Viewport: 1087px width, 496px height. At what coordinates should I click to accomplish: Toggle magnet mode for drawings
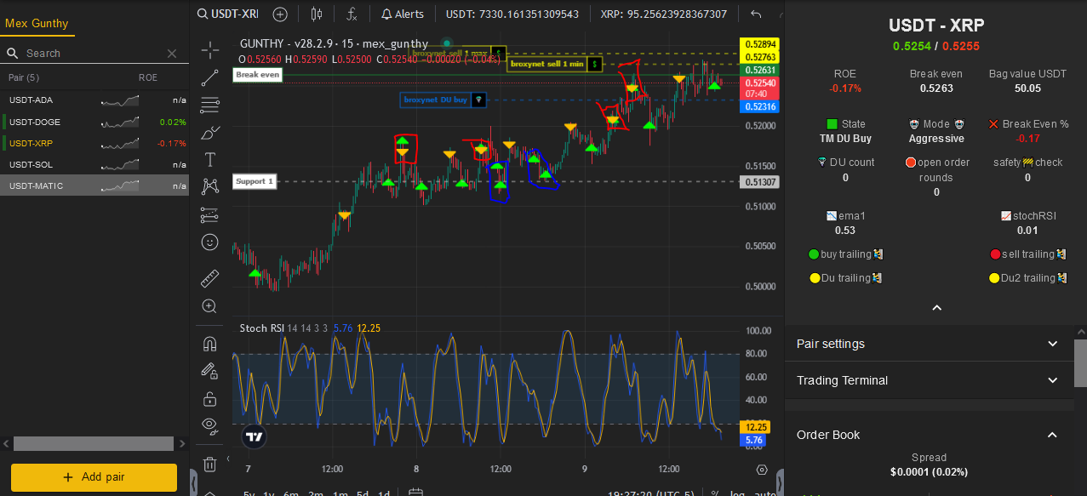point(209,344)
